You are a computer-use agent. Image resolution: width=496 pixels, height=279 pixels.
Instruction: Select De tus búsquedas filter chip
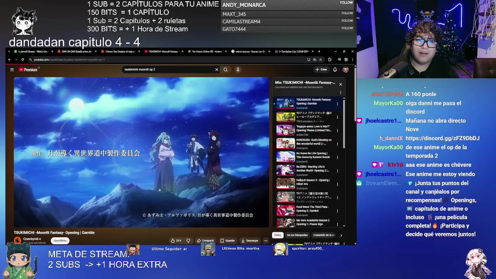pyautogui.click(x=297, y=235)
